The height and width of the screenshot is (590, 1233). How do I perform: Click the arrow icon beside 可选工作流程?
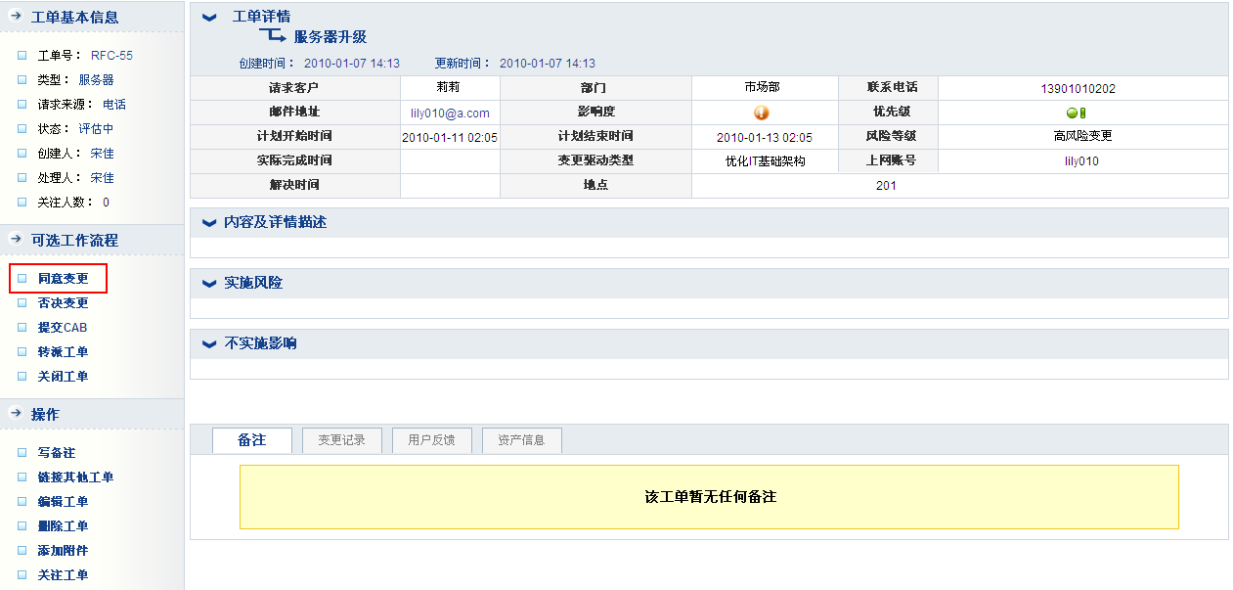16,240
